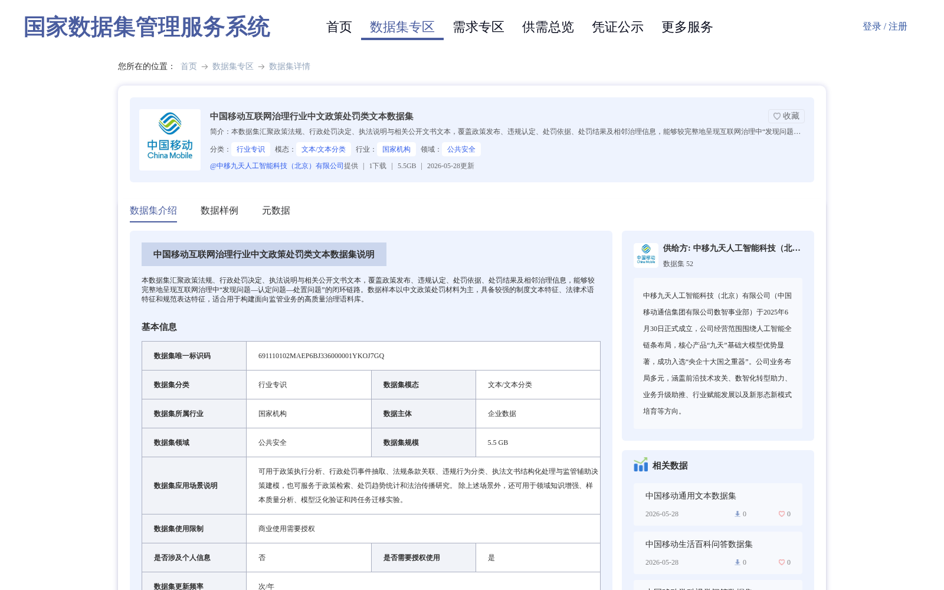Click table cell 商业使用需要授权
This screenshot has height=590, width=944.
click(x=287, y=529)
